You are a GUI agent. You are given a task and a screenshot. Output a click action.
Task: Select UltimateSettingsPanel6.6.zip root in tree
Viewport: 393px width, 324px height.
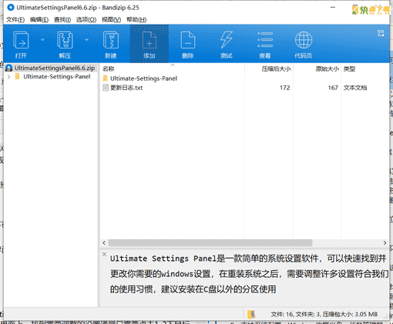click(x=51, y=68)
